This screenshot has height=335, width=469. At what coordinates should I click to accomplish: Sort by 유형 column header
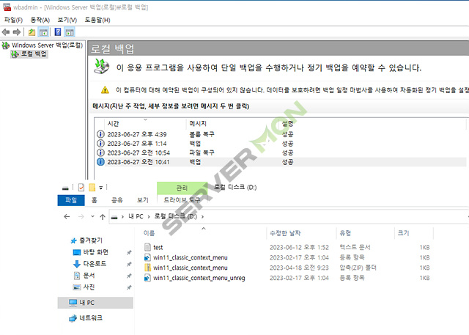click(345, 233)
